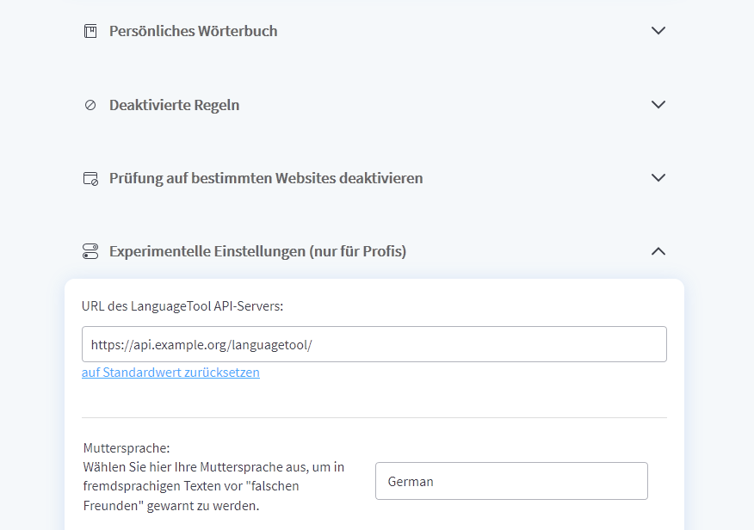Select the Deaktivierte Regeln heading
Image resolution: width=754 pixels, height=530 pixels.
(174, 105)
